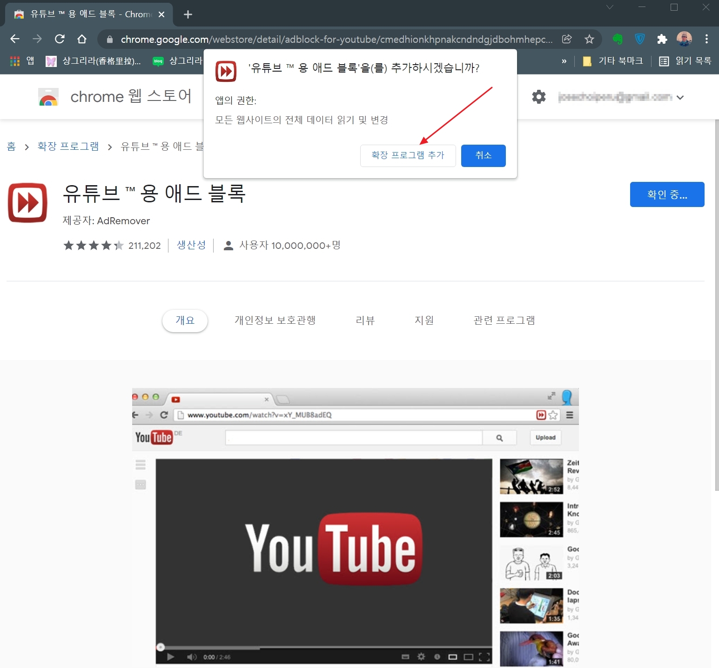Click the blue '취소' cancel button
This screenshot has height=668, width=719.
[483, 155]
